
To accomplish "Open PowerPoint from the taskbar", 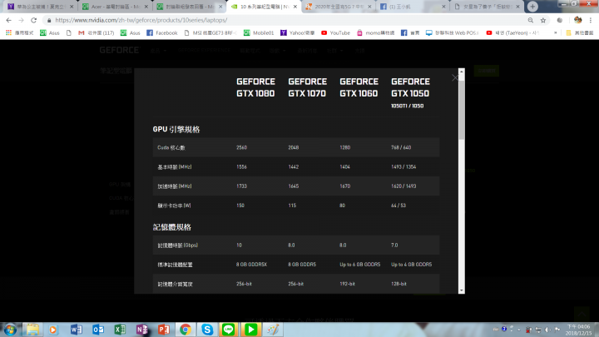I will click(x=164, y=330).
